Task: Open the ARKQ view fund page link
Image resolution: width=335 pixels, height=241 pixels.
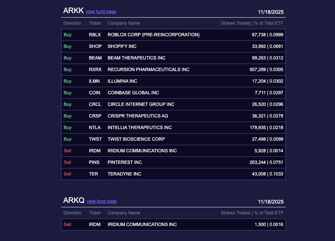Action: click(x=102, y=201)
